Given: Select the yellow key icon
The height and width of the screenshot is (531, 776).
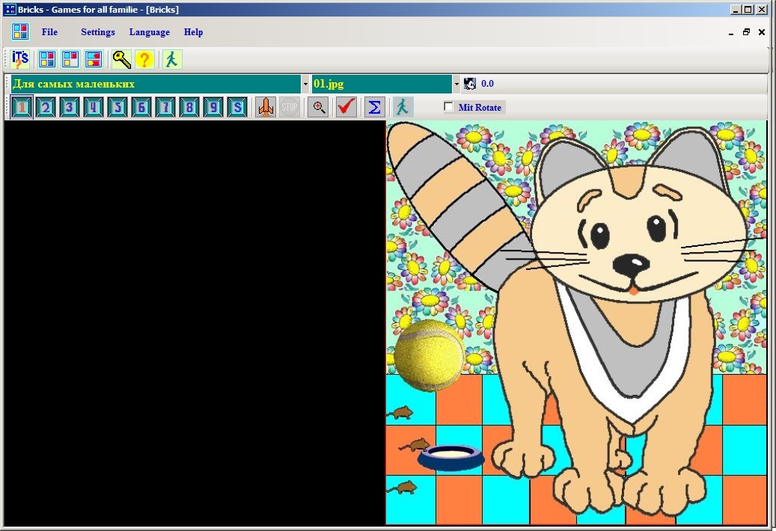Looking at the screenshot, I should pyautogui.click(x=121, y=59).
